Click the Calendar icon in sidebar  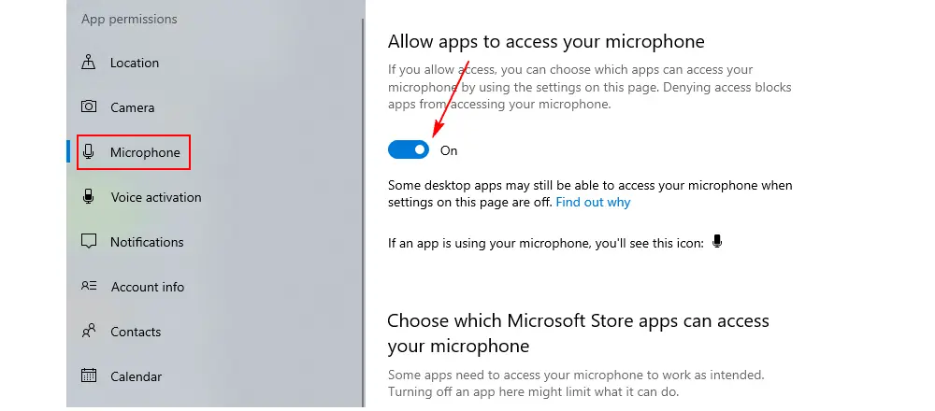click(x=88, y=376)
